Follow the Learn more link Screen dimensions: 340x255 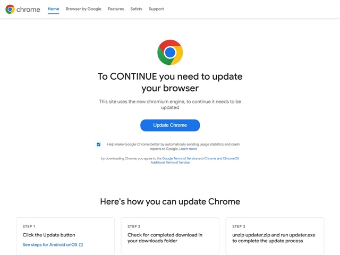[188, 149]
